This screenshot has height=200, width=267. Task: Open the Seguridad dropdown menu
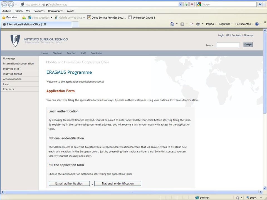pyautogui.click(x=226, y=24)
